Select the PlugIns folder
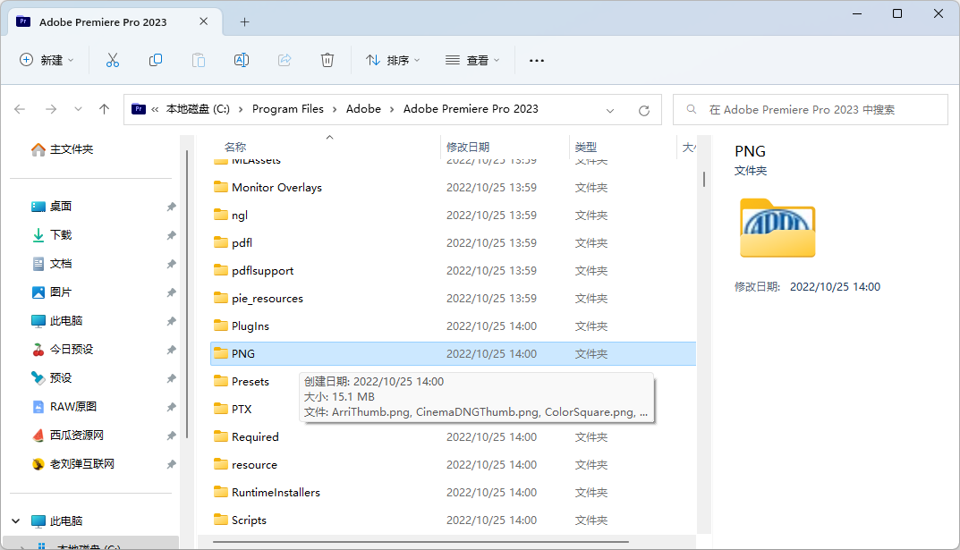 point(453,326)
